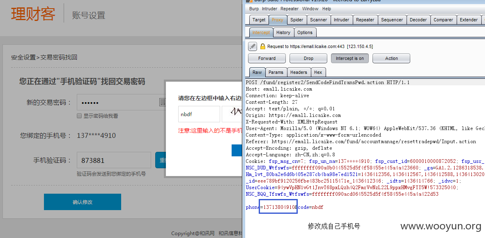The image size is (485, 238).
Task: Click the phone value 13713804910 in body
Action: click(x=279, y=207)
